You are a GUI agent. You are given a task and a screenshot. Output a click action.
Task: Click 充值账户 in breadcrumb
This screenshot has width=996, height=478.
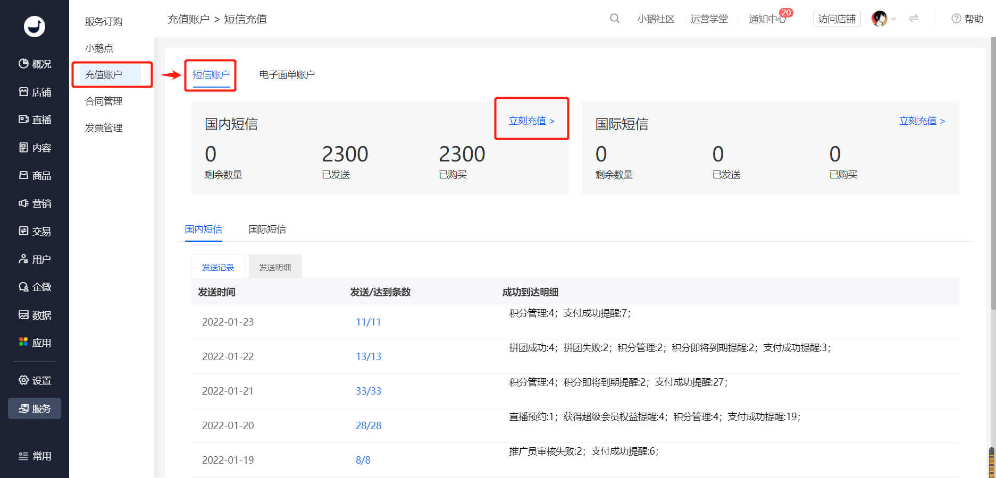click(188, 19)
